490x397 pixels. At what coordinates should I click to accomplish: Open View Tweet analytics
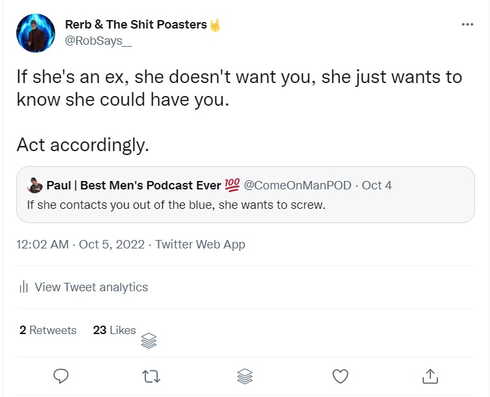click(91, 287)
